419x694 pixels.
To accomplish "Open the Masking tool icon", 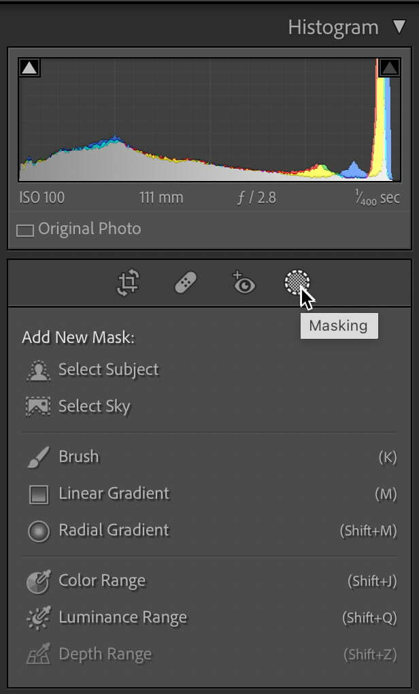I will (297, 282).
